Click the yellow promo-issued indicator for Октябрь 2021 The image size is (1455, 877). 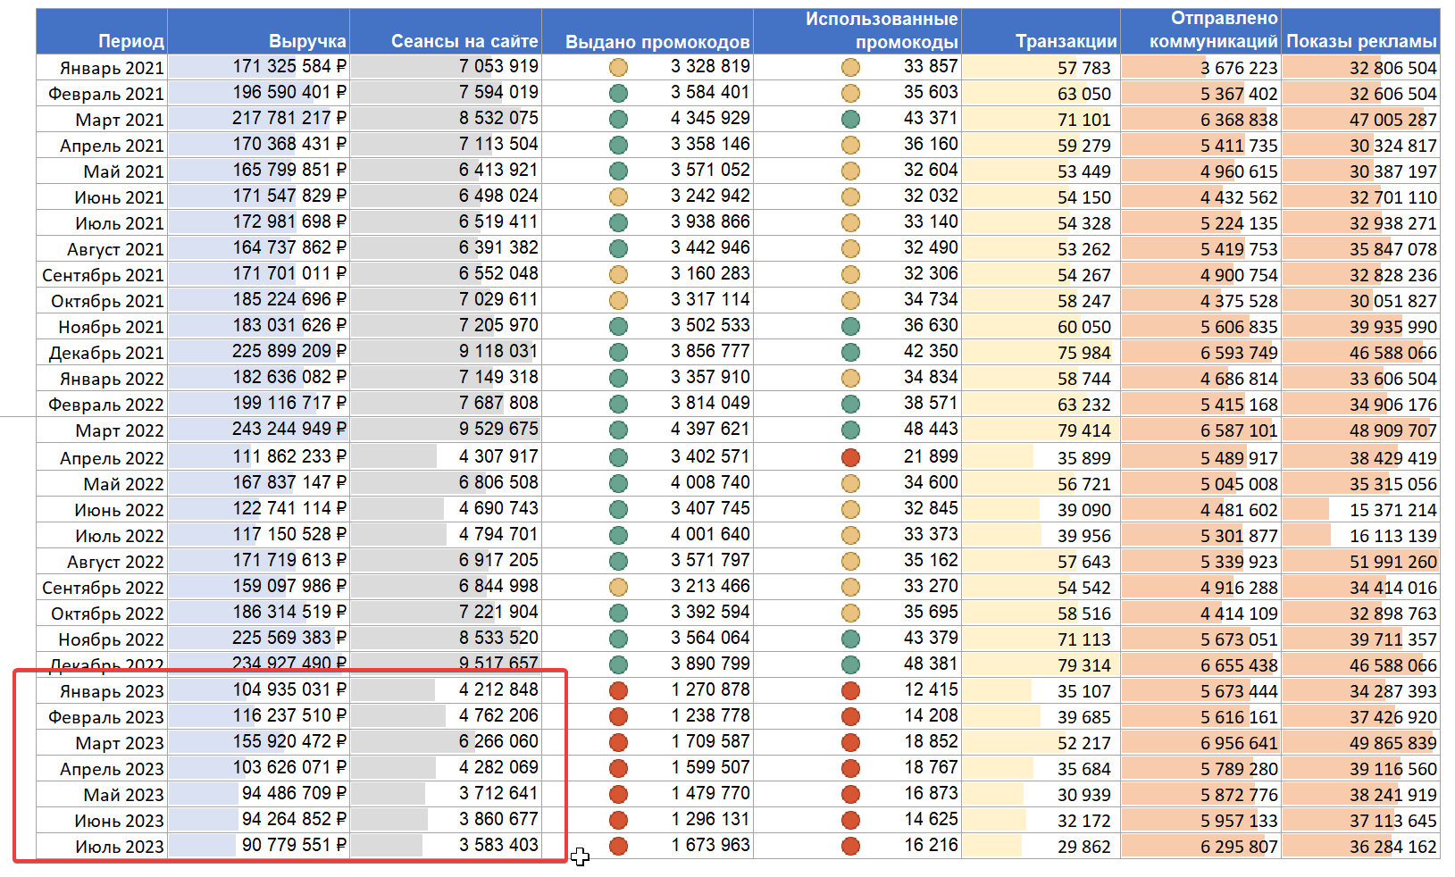[x=618, y=301]
